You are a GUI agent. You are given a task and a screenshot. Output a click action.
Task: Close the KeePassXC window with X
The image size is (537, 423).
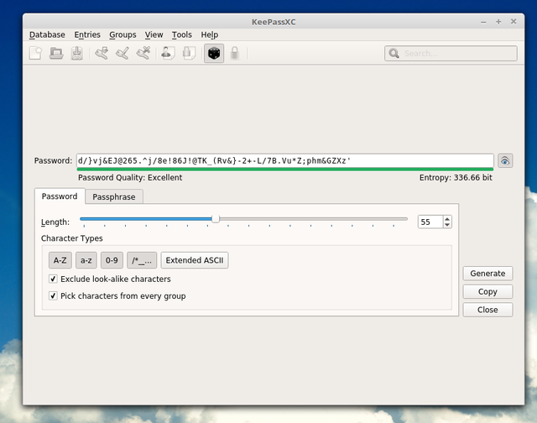click(514, 22)
